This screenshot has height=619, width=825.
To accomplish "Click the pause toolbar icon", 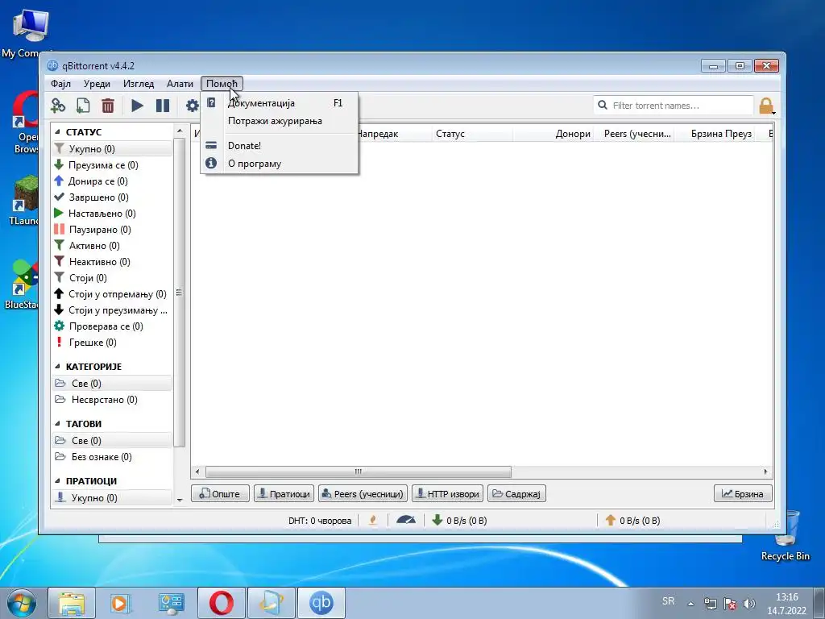I will tap(163, 106).
